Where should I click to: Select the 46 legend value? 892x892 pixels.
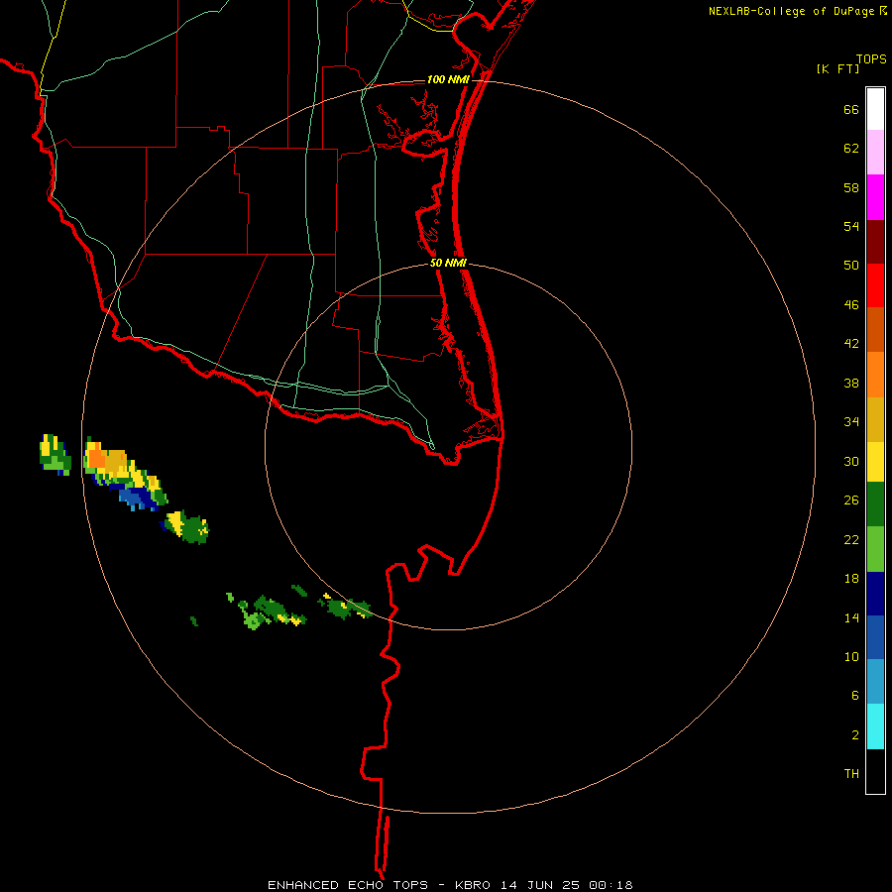[x=851, y=305]
